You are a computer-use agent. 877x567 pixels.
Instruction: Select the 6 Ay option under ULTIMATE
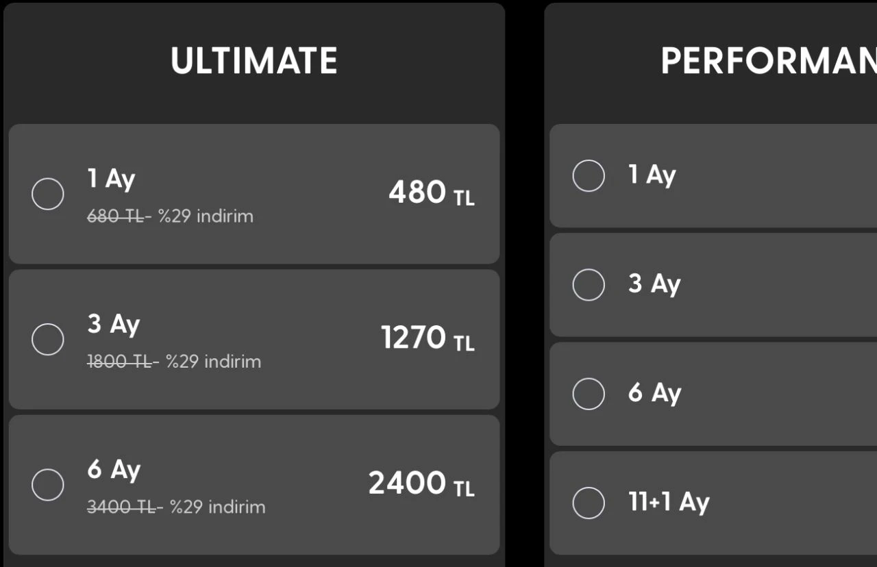click(x=47, y=484)
